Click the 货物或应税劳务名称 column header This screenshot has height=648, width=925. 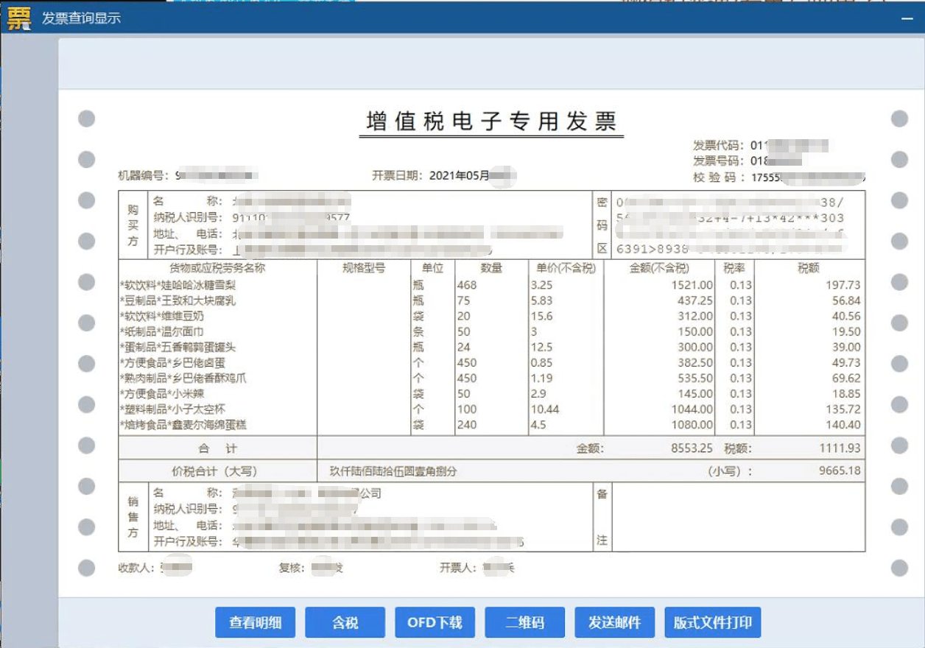[217, 268]
